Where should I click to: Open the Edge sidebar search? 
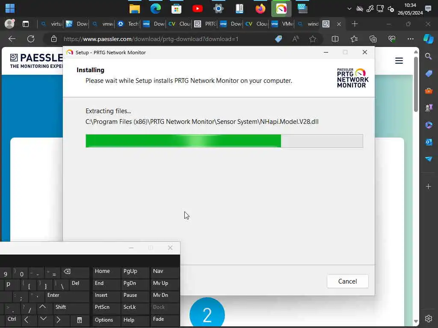pos(428,56)
